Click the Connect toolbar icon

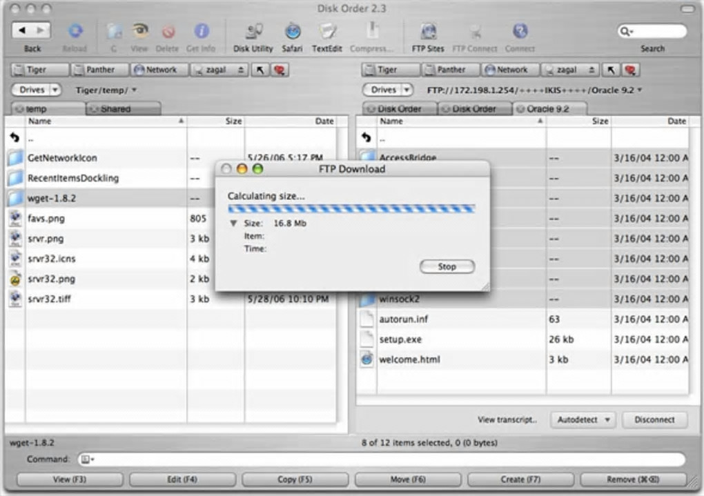pos(520,31)
